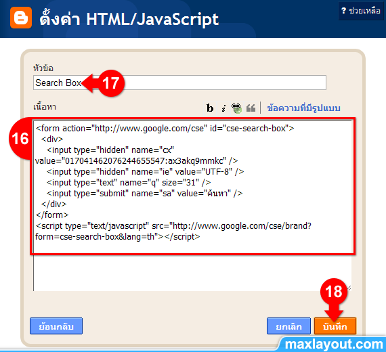386x352 pixels.
Task: Click the Blogger logo icon
Action: (x=21, y=18)
